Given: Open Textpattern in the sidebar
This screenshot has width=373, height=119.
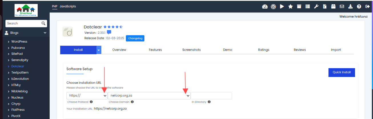Looking at the screenshot, I should click(20, 72).
